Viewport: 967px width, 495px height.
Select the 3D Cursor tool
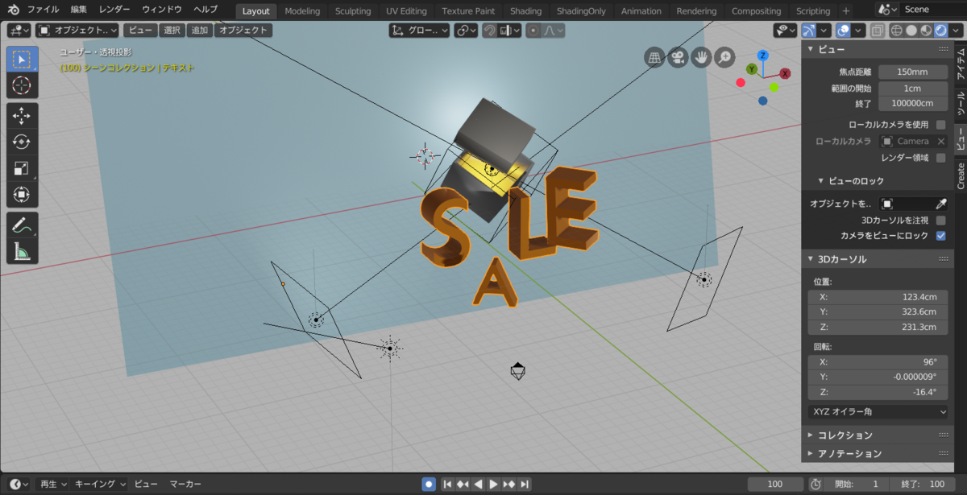click(22, 85)
